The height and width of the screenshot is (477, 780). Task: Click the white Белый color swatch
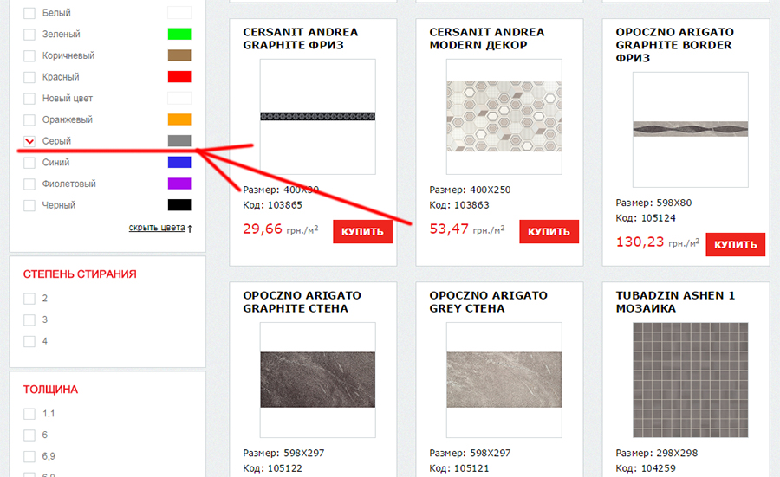pos(179,12)
